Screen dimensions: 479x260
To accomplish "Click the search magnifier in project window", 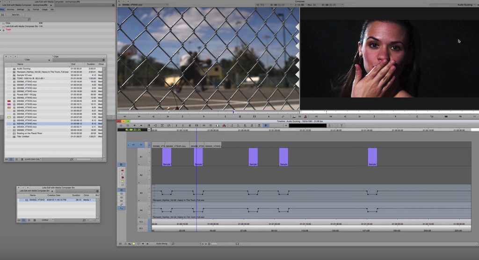I will click(29, 19).
